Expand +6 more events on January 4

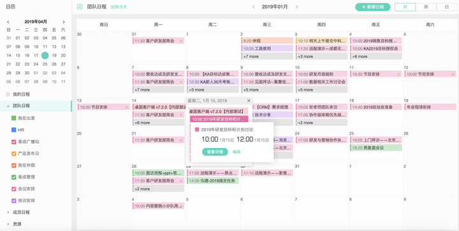(x=376, y=56)
